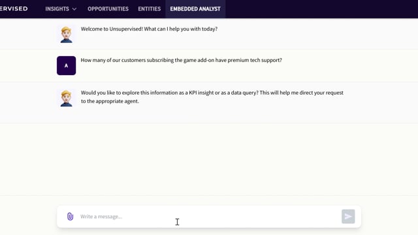This screenshot has height=235, width=418.
Task: Click the empty chat area below messages
Action: coord(209,159)
